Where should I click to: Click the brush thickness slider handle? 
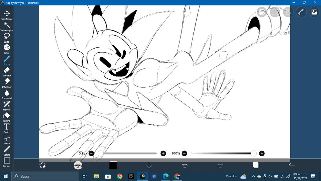(x=101, y=153)
